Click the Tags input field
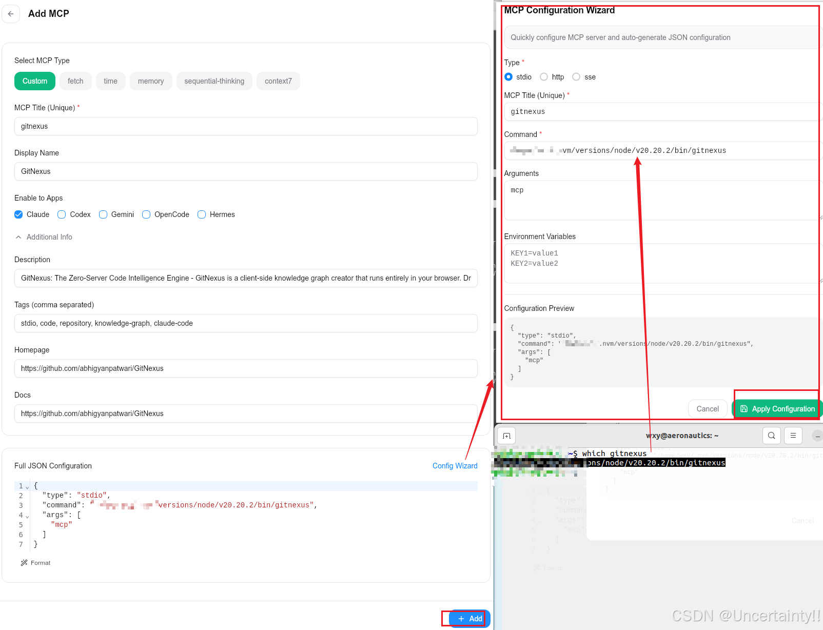 tap(246, 323)
